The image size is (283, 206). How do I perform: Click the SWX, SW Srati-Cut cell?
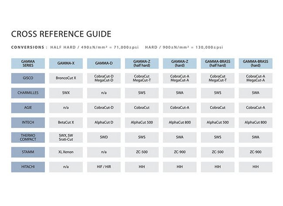66,138
